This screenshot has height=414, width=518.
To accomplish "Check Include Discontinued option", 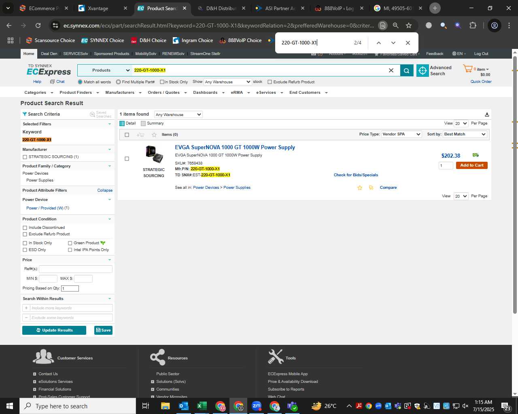I will 25,228.
